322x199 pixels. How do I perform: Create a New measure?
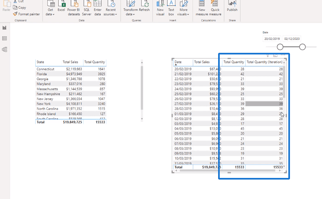click(x=202, y=8)
